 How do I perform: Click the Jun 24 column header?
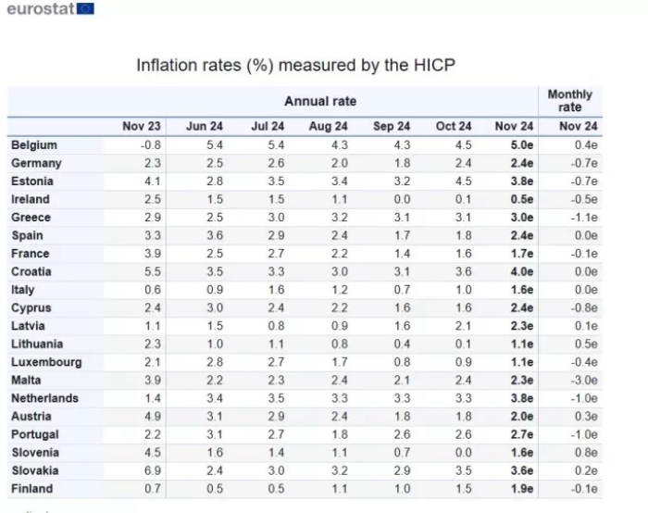click(x=205, y=126)
